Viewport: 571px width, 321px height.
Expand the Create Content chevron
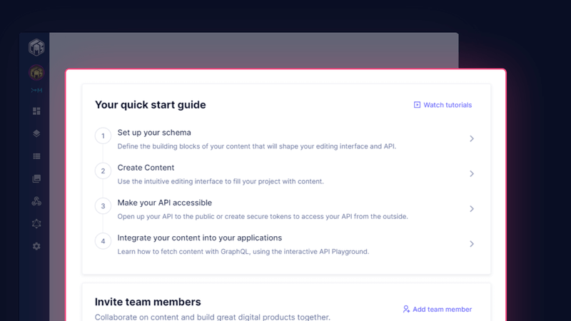[472, 174]
